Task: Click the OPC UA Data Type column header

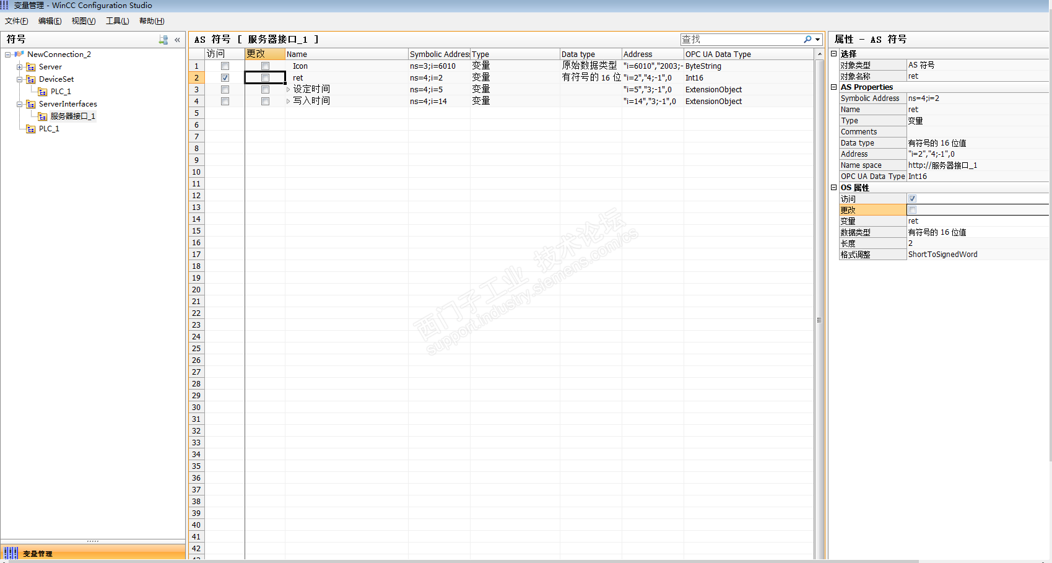Action: [749, 54]
